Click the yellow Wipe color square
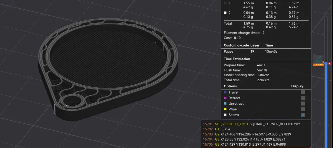333x148 pixels. click(225, 109)
